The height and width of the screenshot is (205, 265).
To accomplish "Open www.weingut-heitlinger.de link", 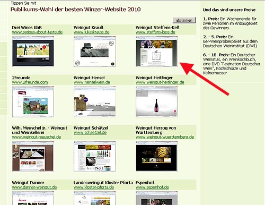I will pyautogui.click(x=160, y=82).
